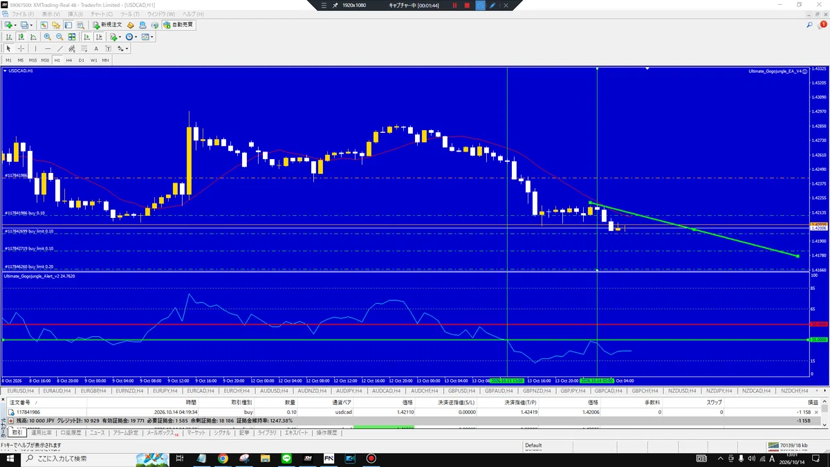Select the crosshair tool
The width and height of the screenshot is (830, 467).
pos(21,48)
